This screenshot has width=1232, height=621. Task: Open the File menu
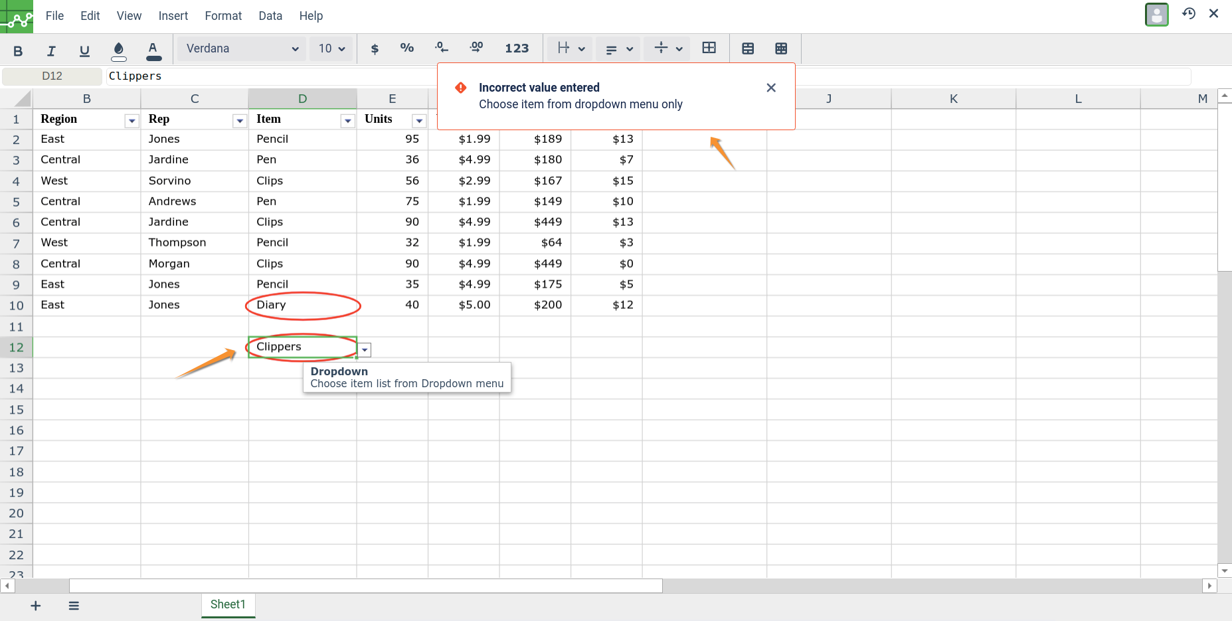[54, 16]
